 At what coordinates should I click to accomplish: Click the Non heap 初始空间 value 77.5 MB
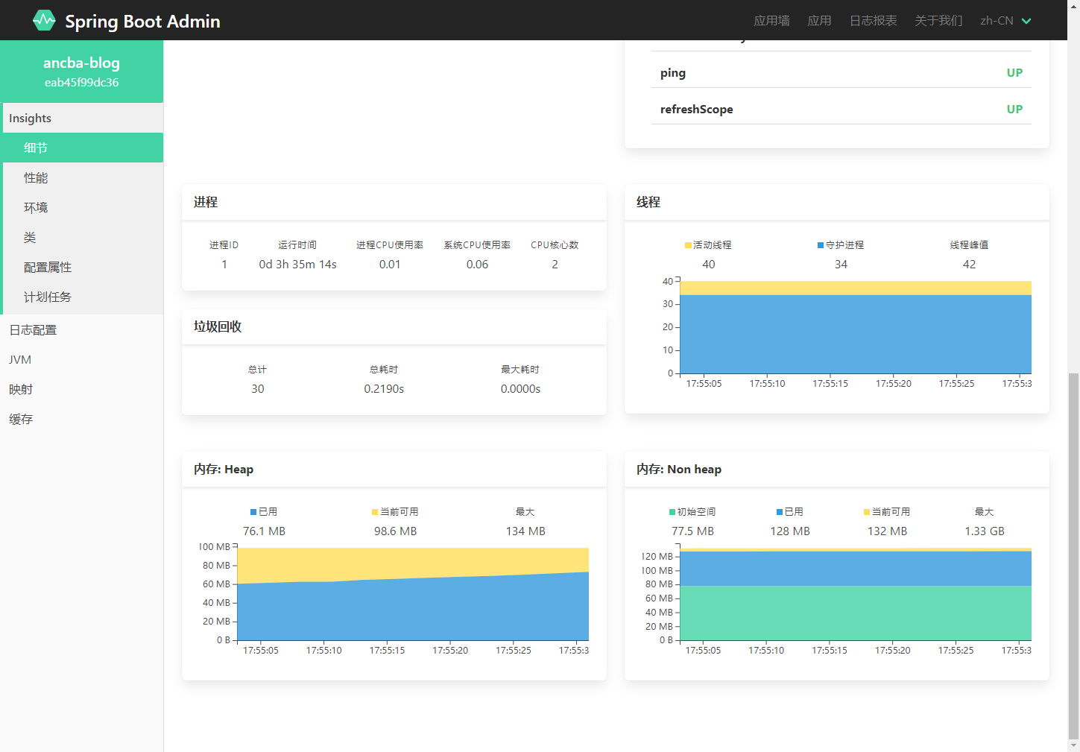692,531
